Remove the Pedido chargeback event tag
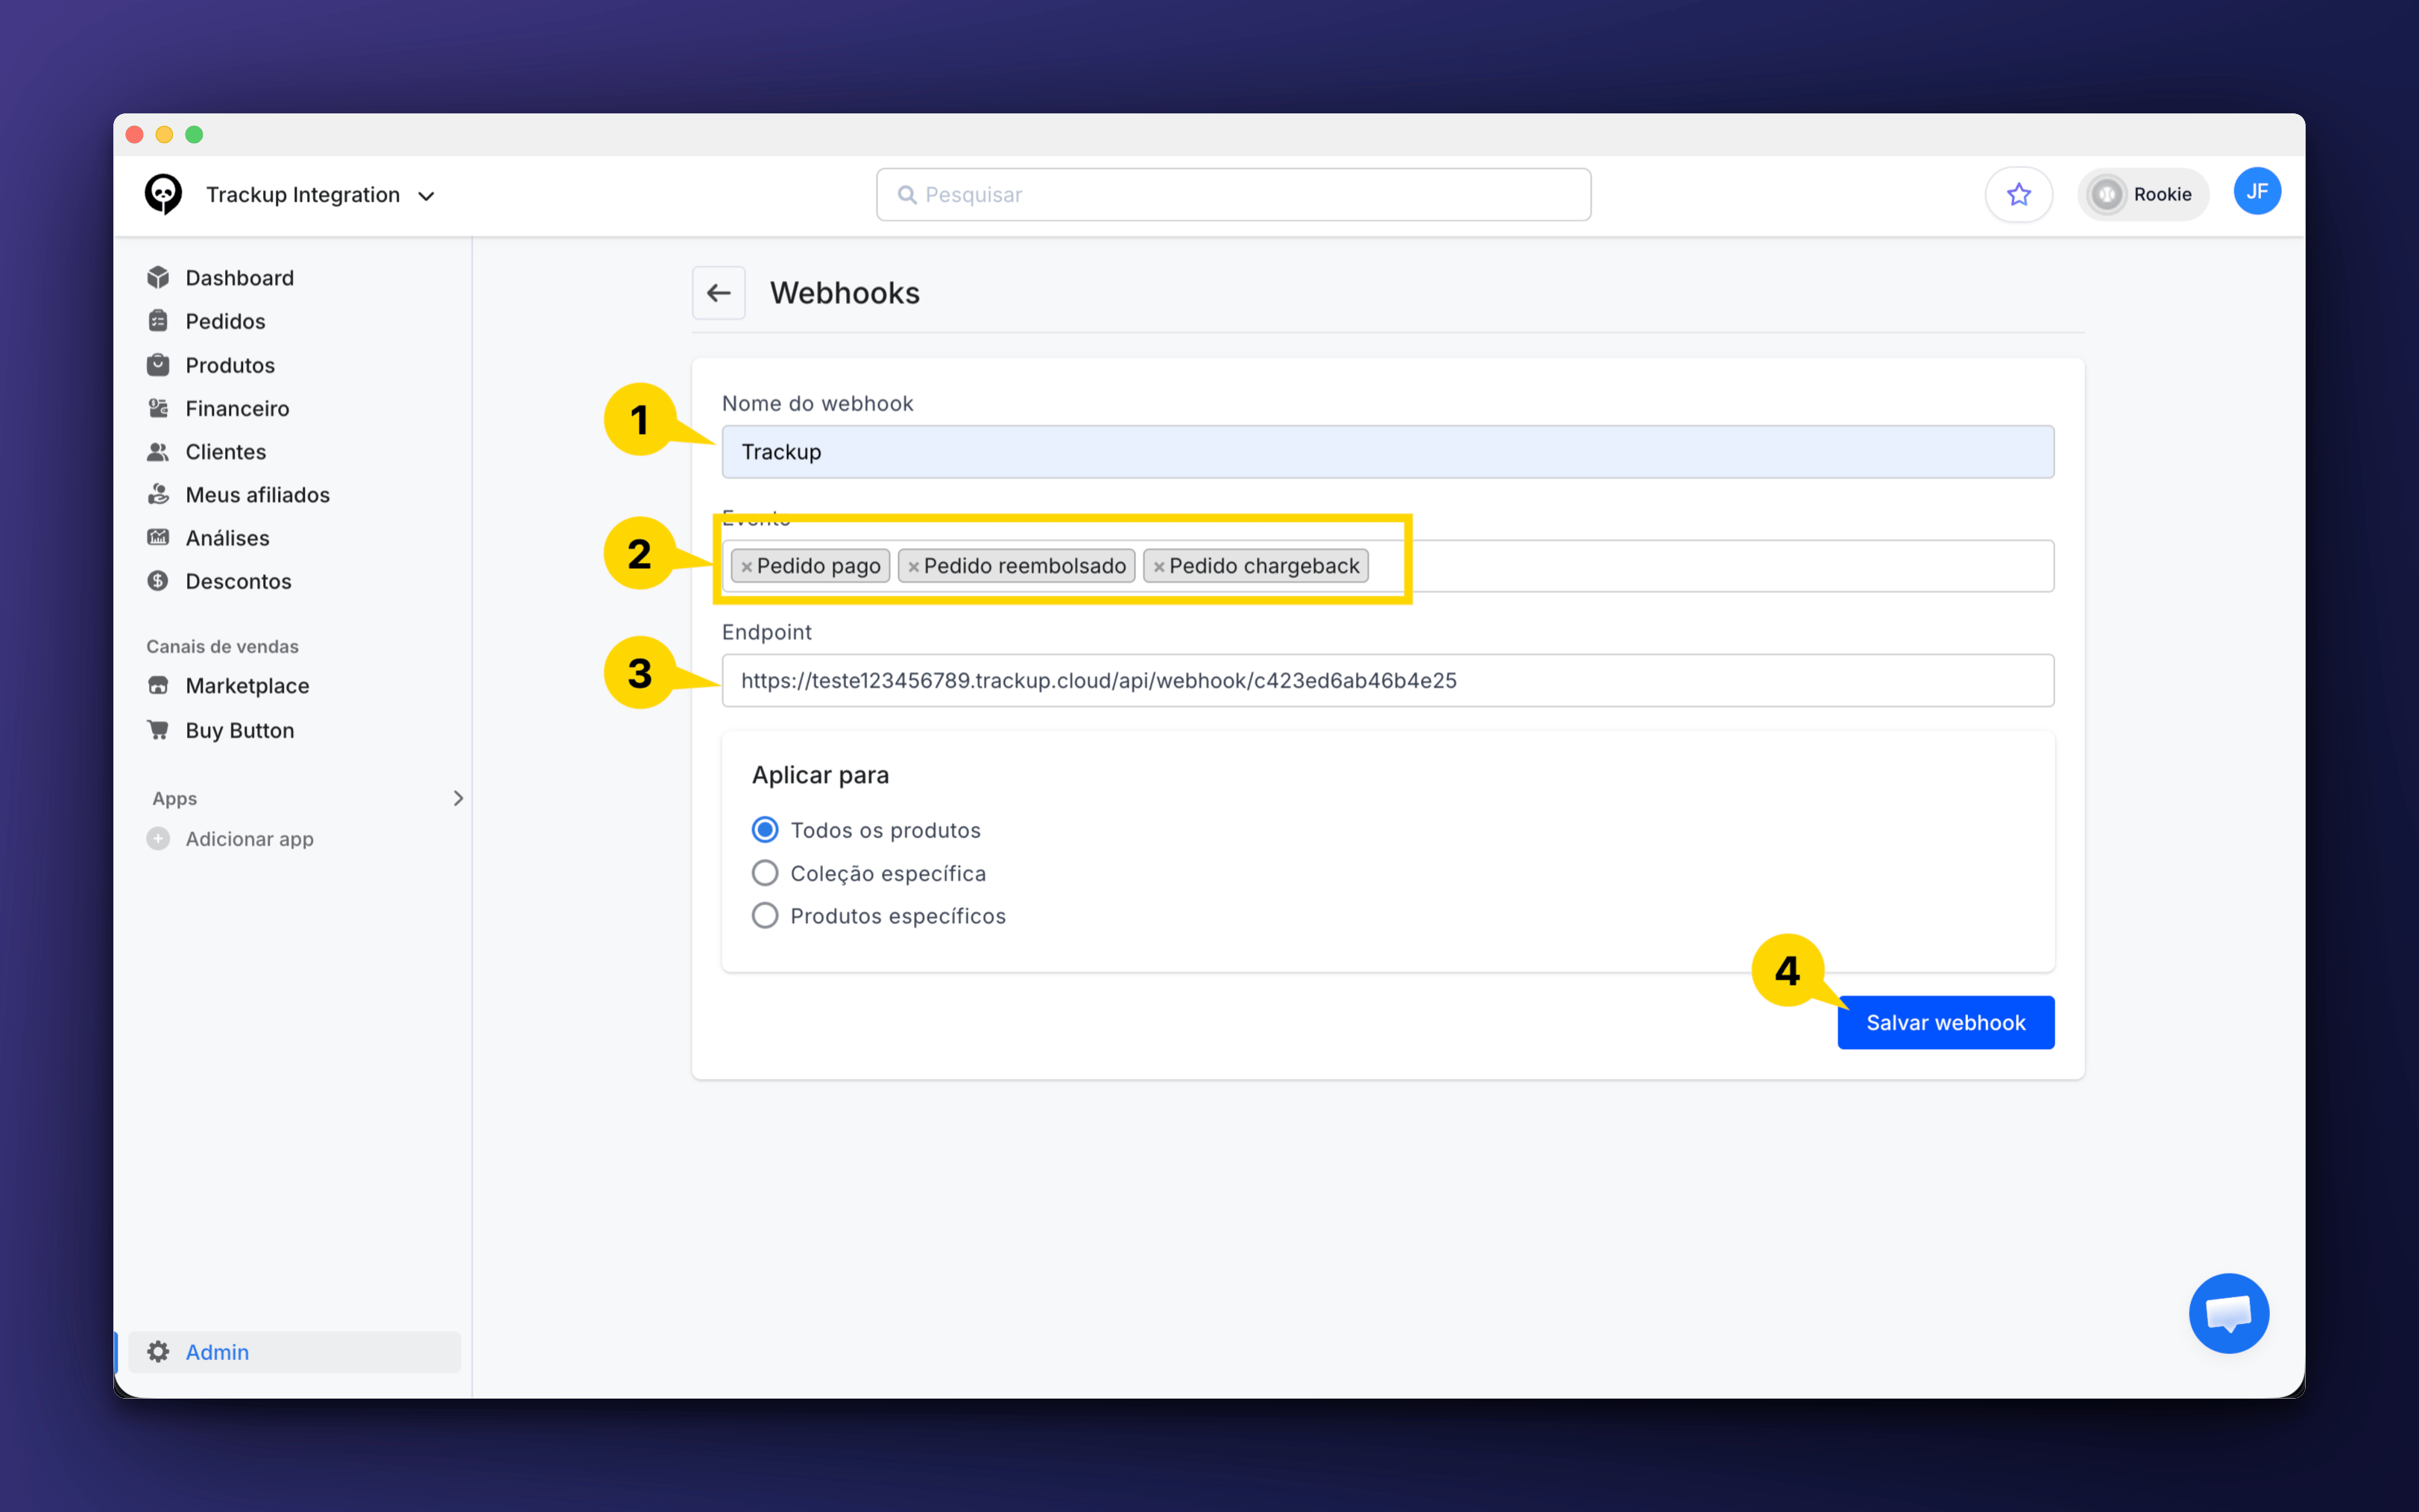This screenshot has width=2419, height=1512. point(1158,566)
